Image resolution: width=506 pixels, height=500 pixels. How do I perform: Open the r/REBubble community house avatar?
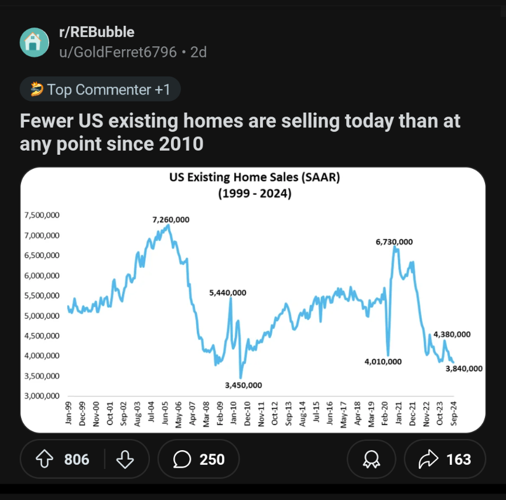click(x=34, y=42)
